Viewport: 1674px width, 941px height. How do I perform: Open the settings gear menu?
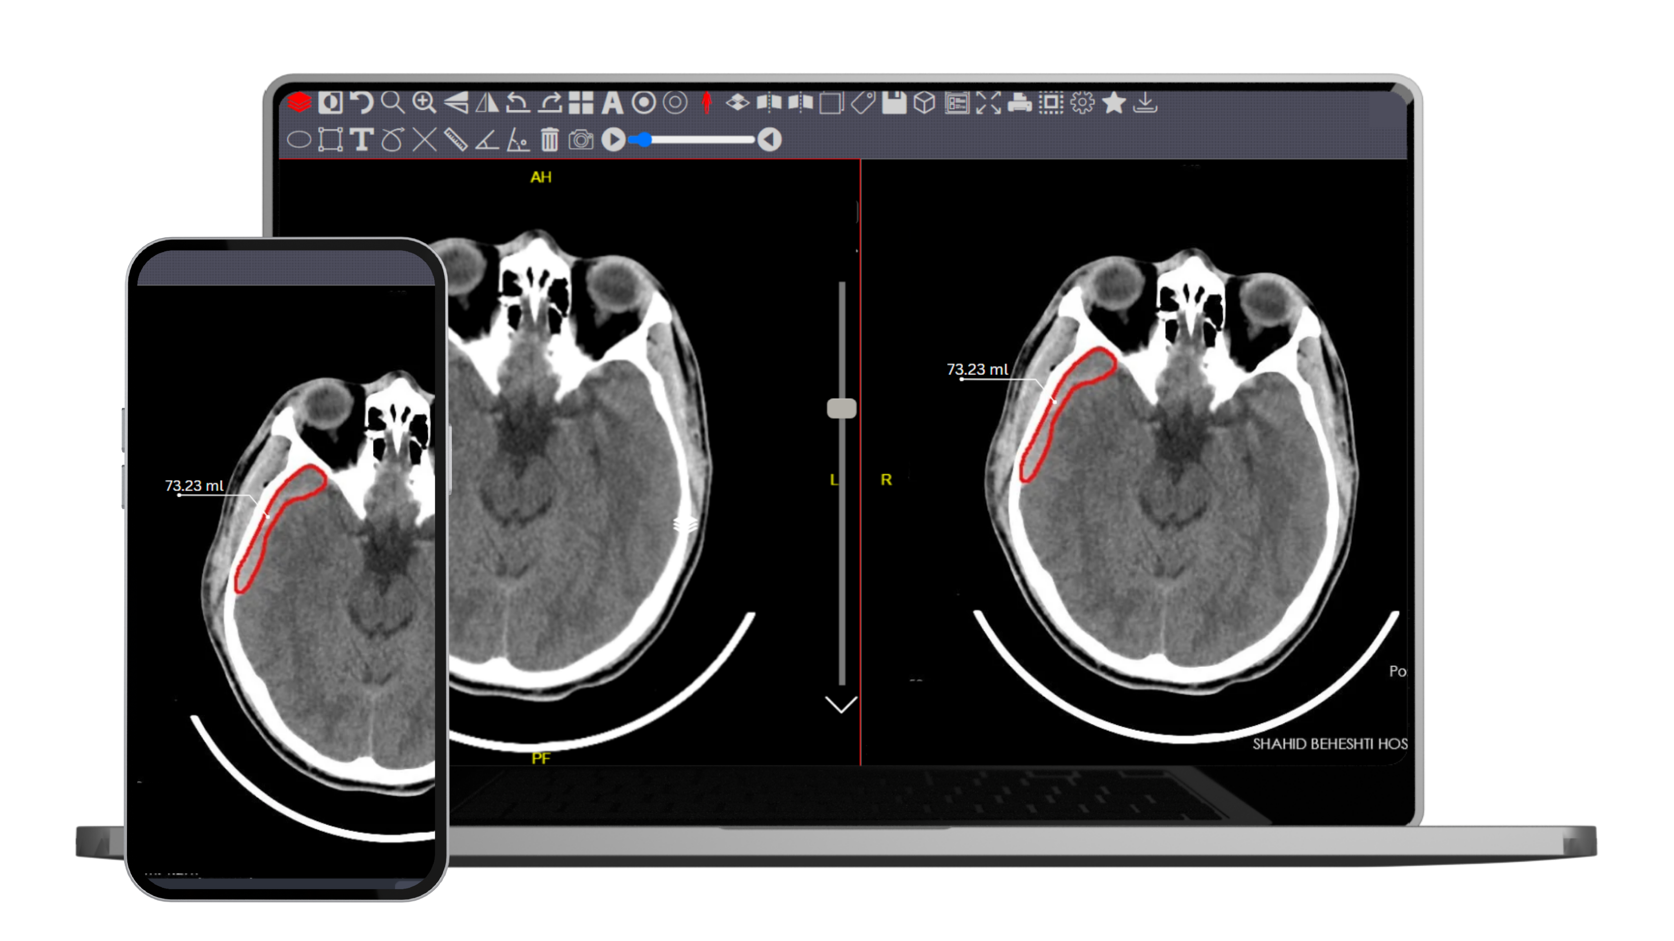pos(1082,103)
